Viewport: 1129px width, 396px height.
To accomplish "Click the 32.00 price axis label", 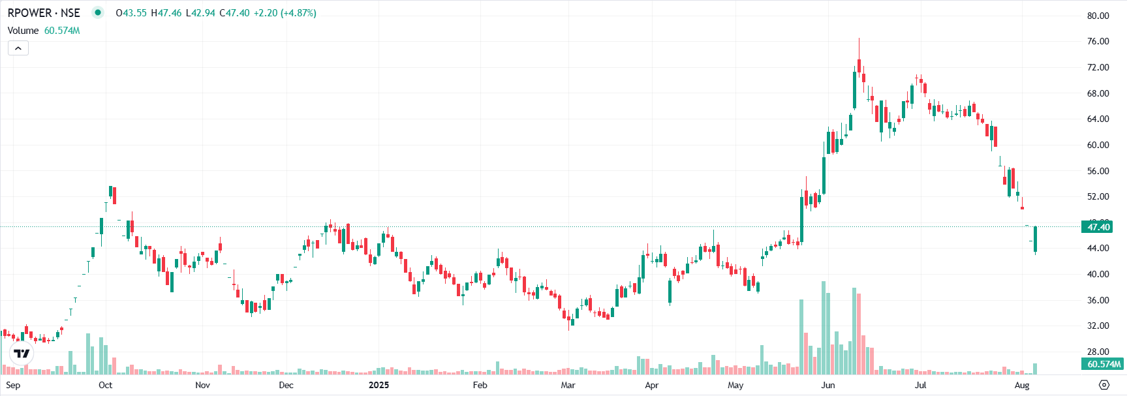I will tap(1098, 326).
